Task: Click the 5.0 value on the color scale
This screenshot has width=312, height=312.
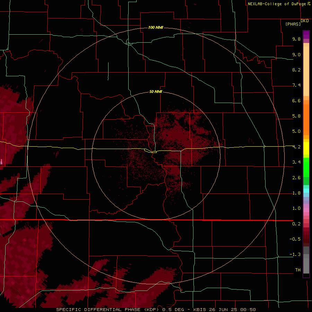Action: [x=296, y=131]
